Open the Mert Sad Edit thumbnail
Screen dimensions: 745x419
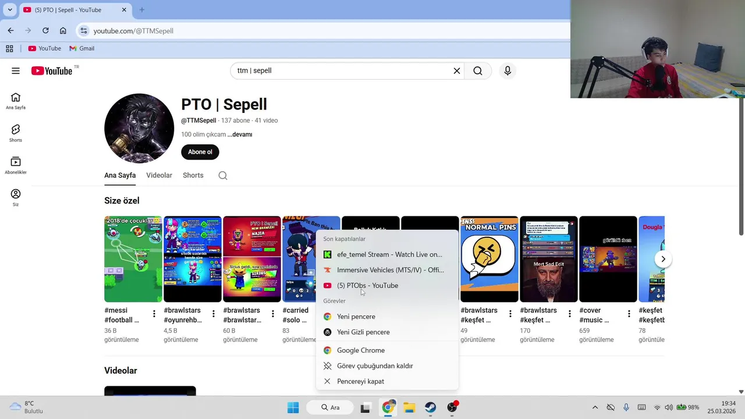pos(549,259)
